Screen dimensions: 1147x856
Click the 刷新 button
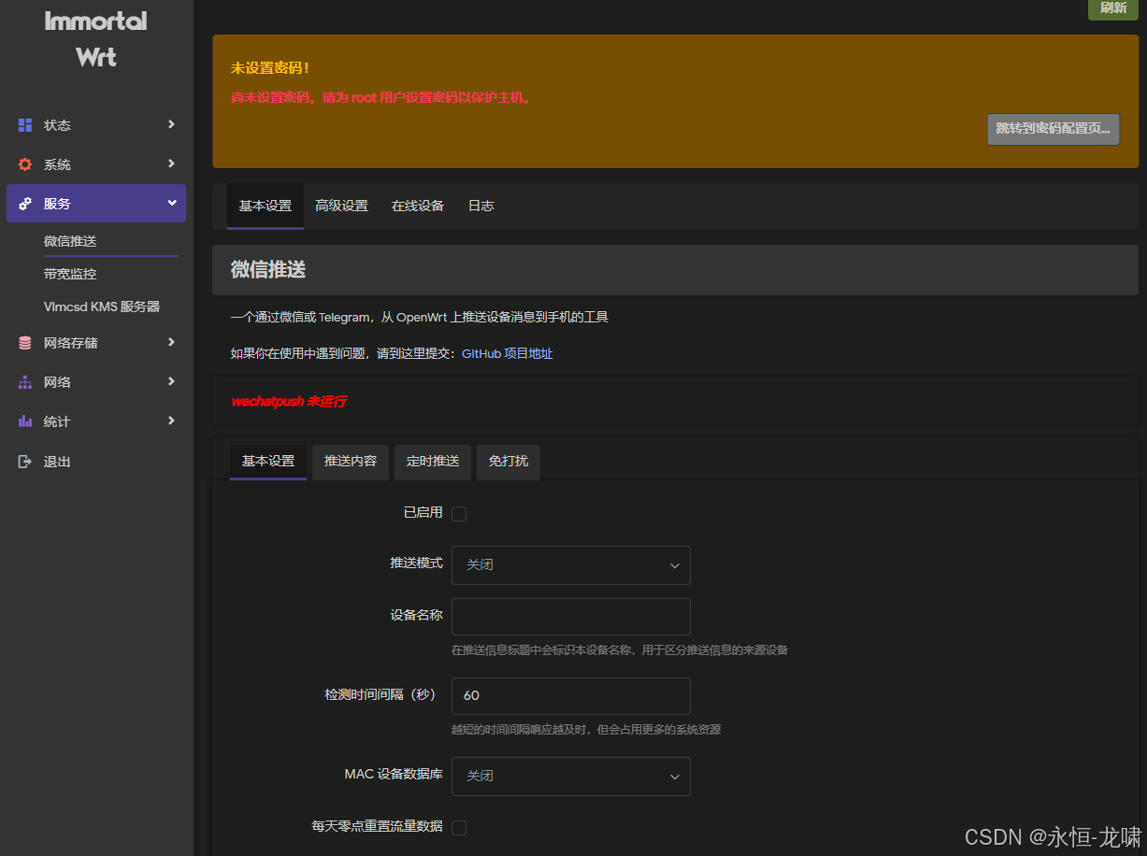pos(1113,8)
